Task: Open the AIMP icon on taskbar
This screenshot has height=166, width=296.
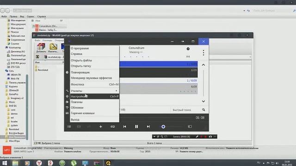Action: (x=108, y=163)
